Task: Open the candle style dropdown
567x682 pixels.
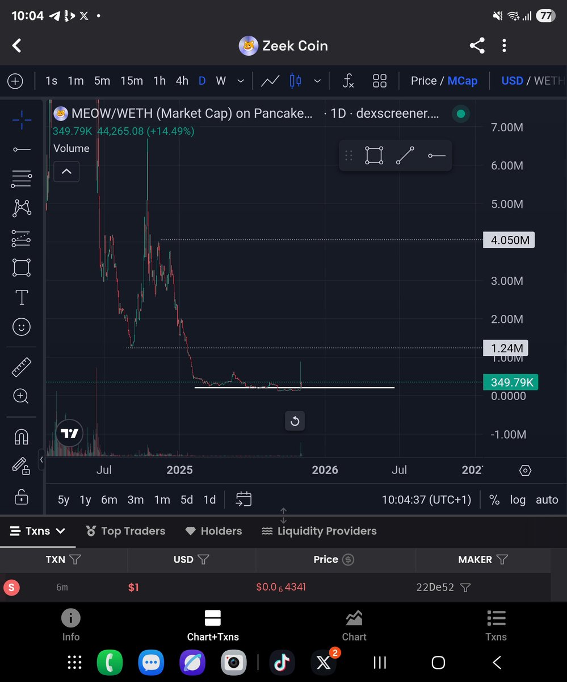Action: coord(317,81)
